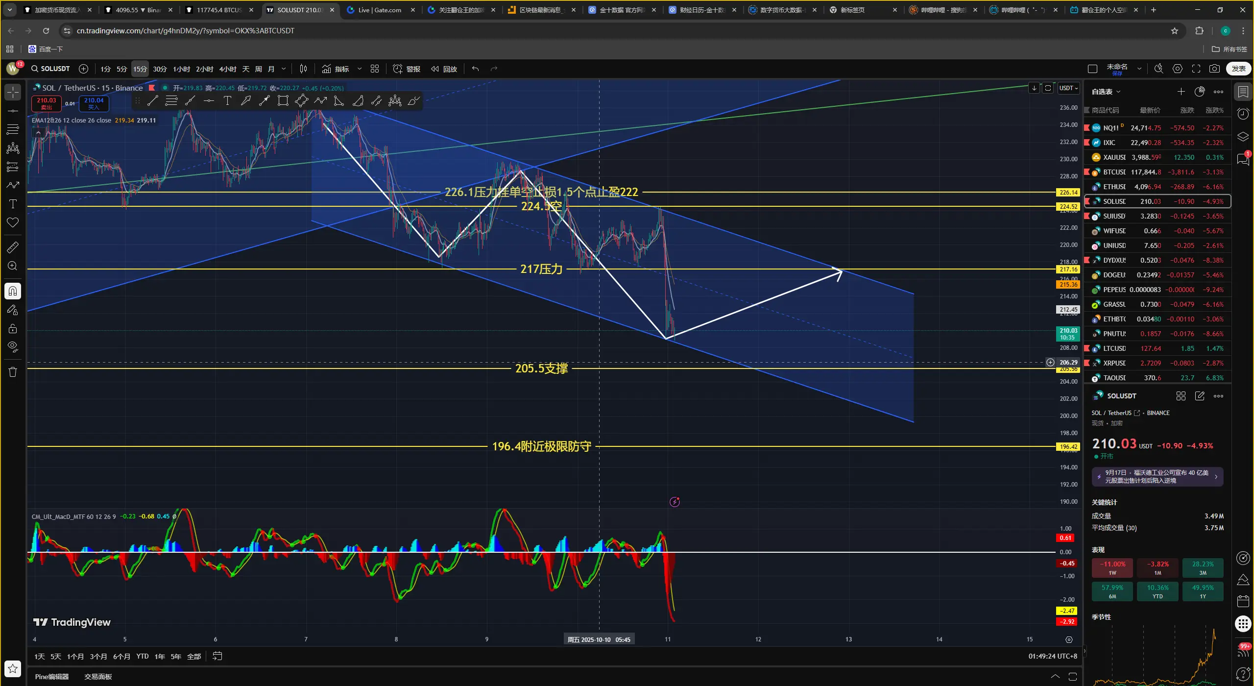Click the yellow 226.14 price label

tap(1068, 193)
